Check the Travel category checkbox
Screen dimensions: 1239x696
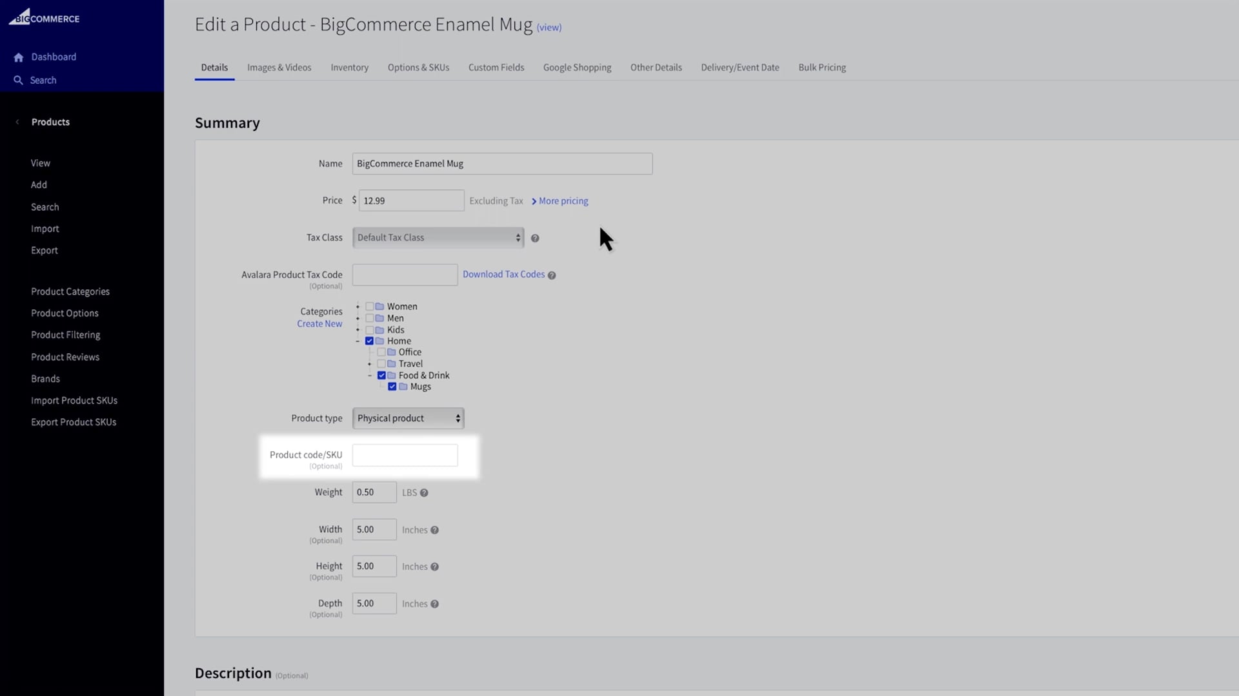coord(381,364)
